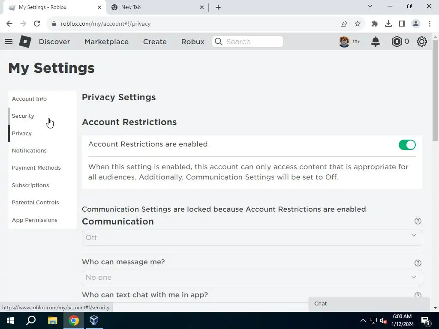
Task: Click the help icon next to Communication
Action: [x=418, y=221]
